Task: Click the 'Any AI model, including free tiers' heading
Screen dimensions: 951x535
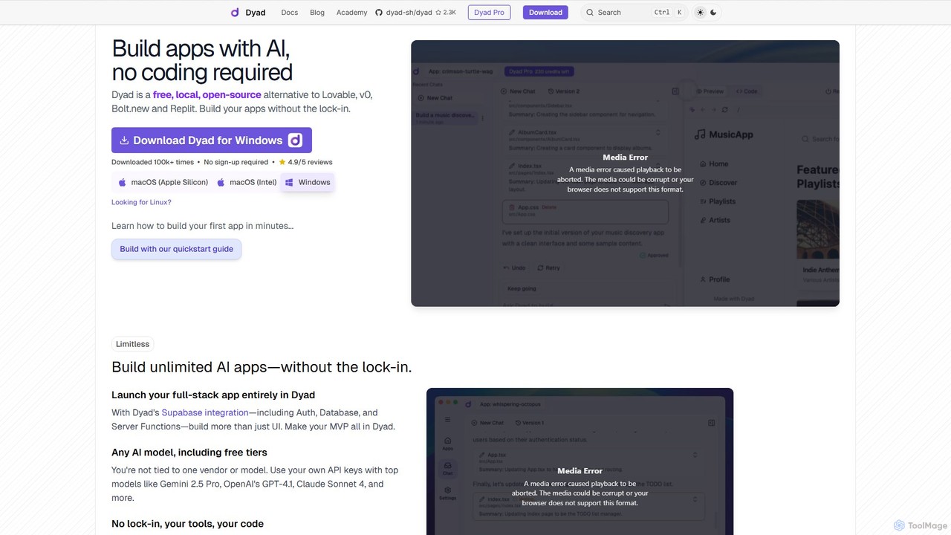Action: click(189, 452)
